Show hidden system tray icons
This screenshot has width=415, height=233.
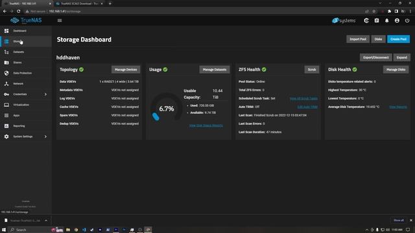[x=367, y=230]
